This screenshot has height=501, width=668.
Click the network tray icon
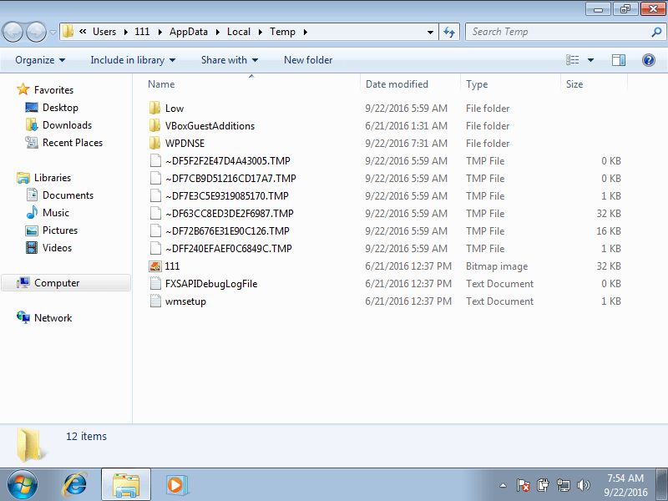563,485
